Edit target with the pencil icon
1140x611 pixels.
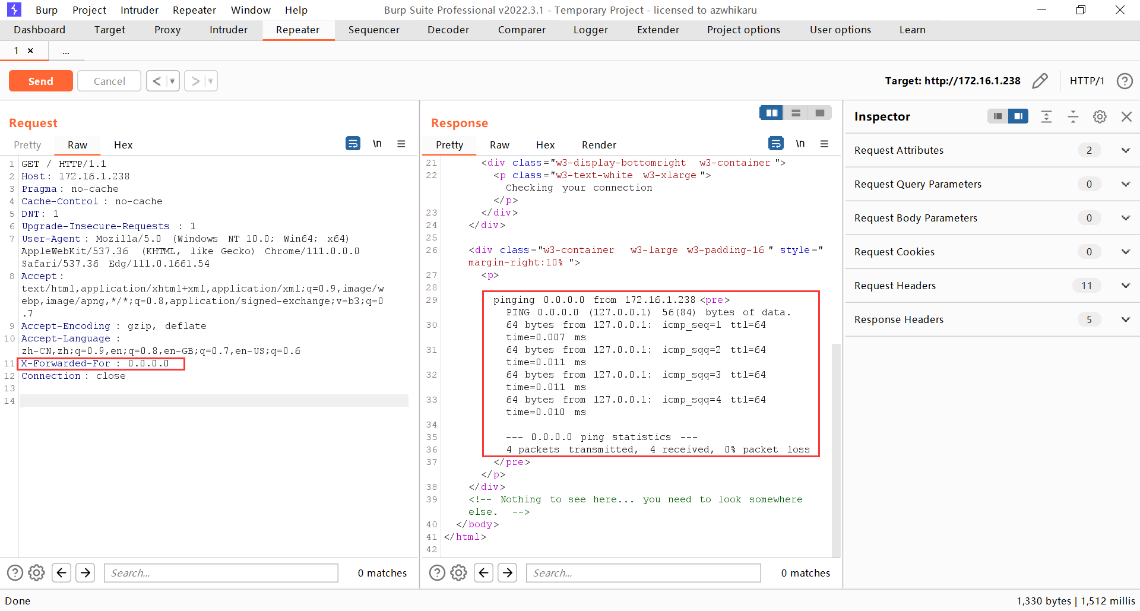point(1040,81)
